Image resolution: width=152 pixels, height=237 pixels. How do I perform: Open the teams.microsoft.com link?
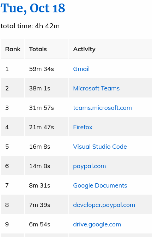(x=103, y=108)
